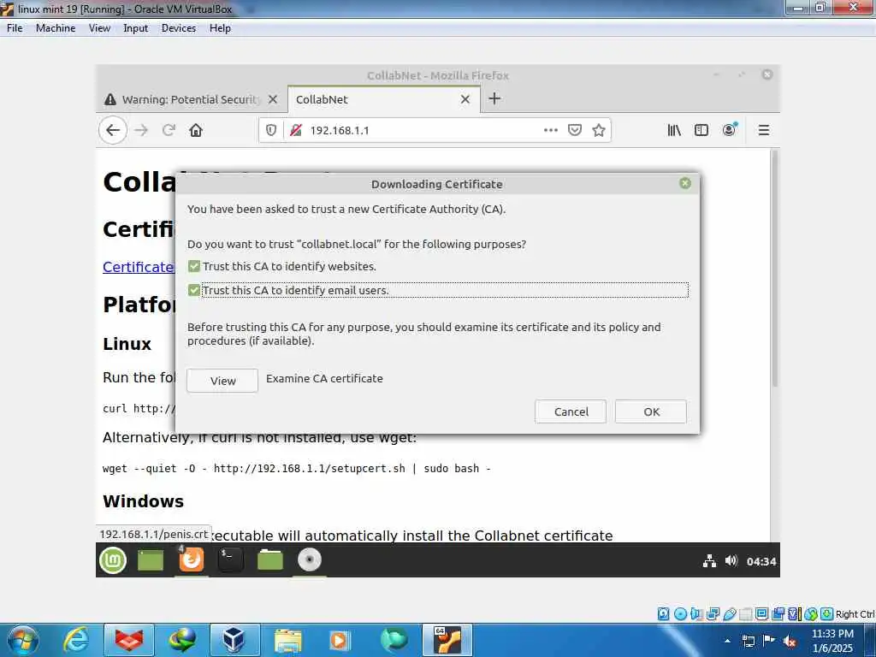876x657 pixels.
Task: Click the insecure connection padlock icon
Action: pos(296,130)
